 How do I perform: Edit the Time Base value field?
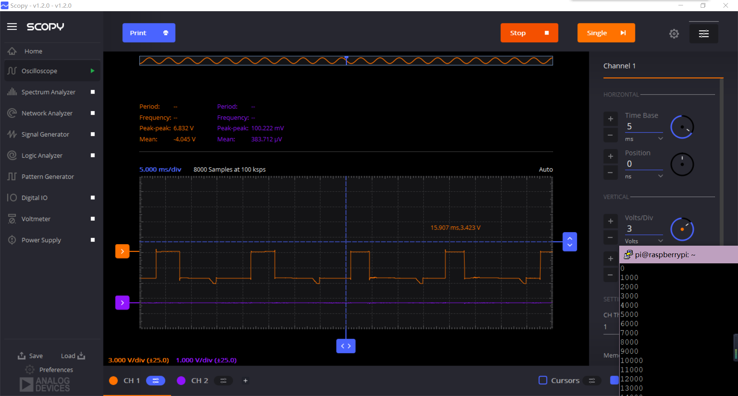[644, 126]
